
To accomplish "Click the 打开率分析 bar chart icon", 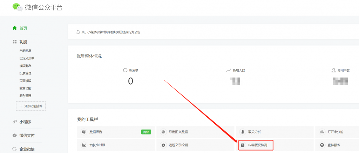I will (322, 132).
